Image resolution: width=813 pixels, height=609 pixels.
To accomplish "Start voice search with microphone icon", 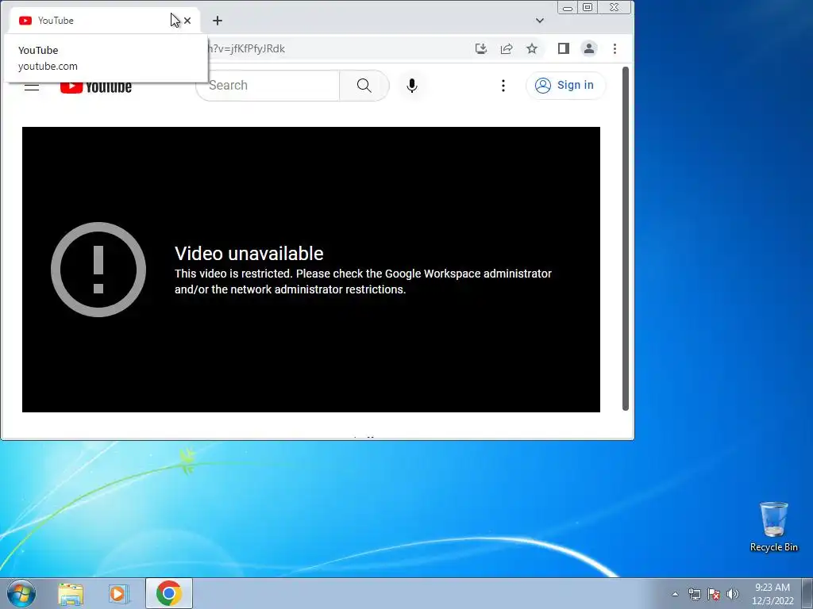I will 412,86.
